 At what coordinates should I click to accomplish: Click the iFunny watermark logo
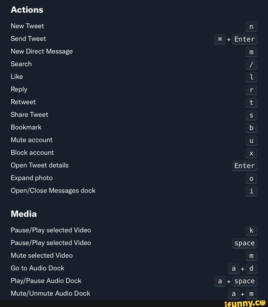[245, 303]
